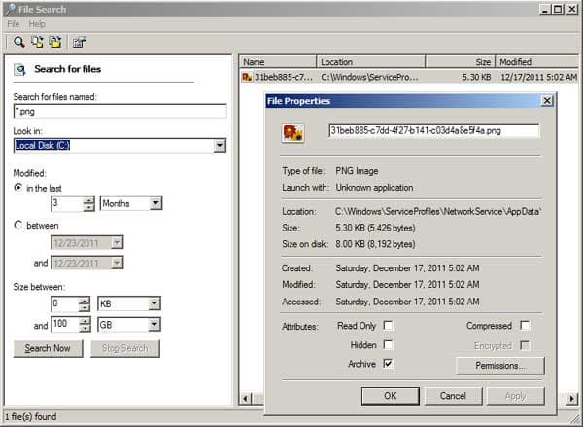Click the 'PNG Image' file type value
This screenshot has width=583, height=427.
(357, 171)
